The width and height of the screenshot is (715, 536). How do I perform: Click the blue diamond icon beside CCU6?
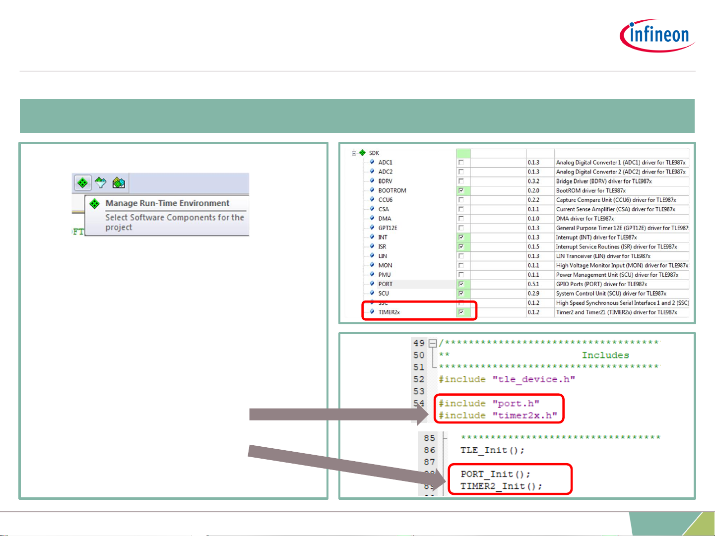(x=372, y=200)
